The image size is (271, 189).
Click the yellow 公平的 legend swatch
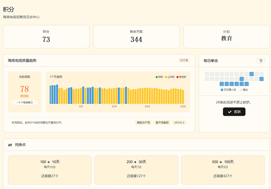166,77
